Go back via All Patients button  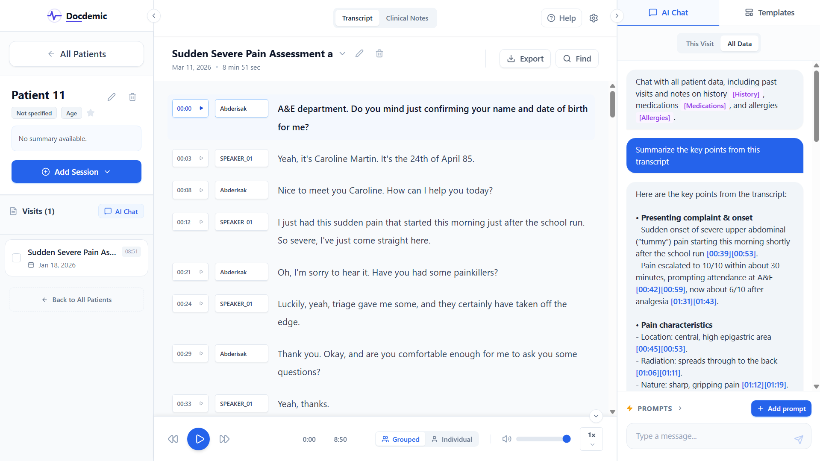tap(76, 54)
